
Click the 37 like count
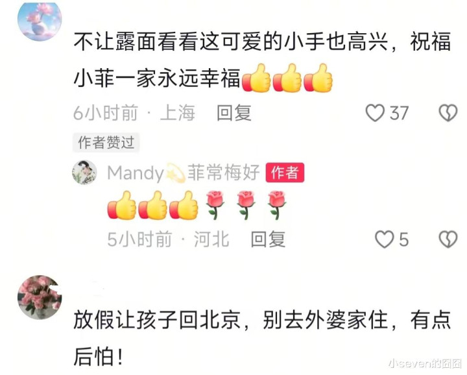(399, 114)
